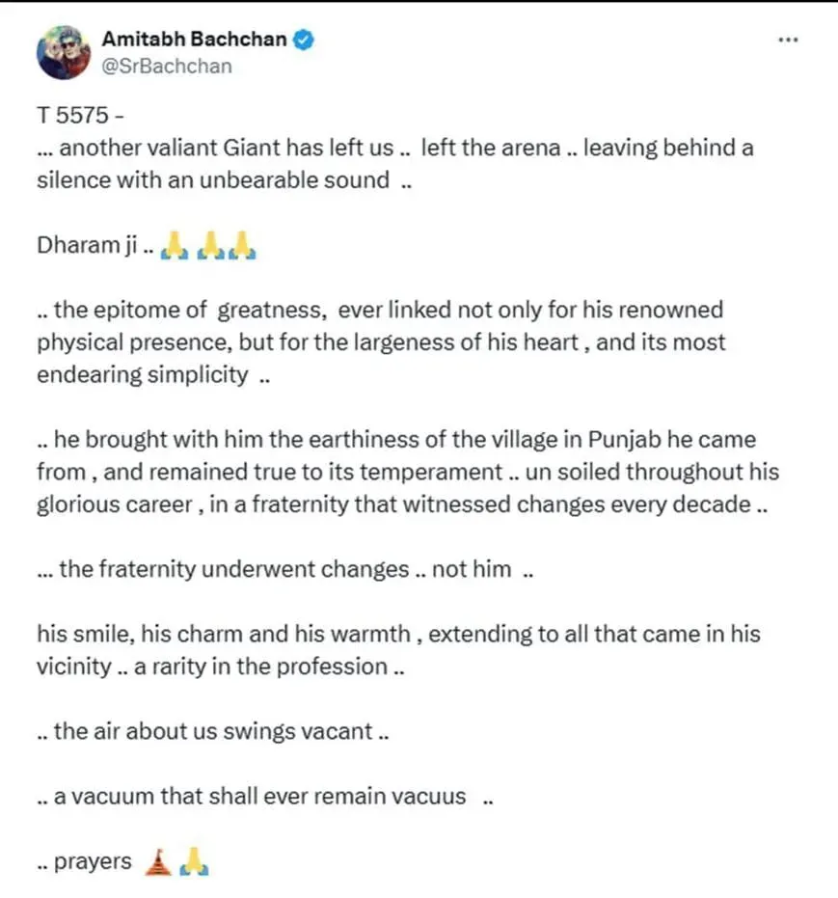Open the three-dot more options menu

tap(788, 41)
